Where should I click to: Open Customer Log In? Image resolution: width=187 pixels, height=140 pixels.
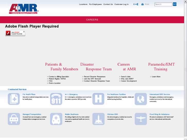click(x=121, y=4)
